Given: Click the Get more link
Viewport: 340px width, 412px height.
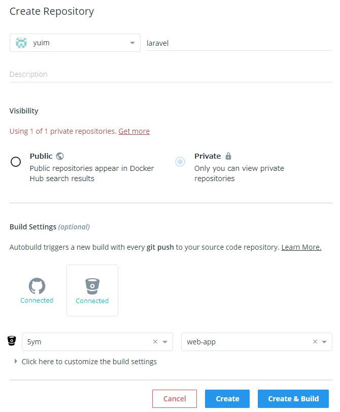Looking at the screenshot, I should coord(134,131).
